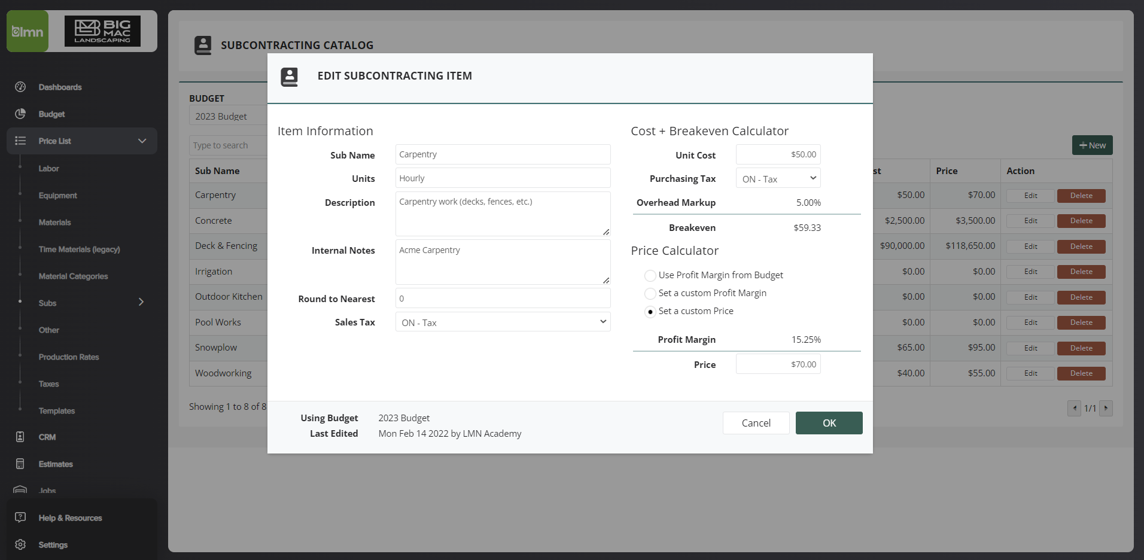This screenshot has height=560, width=1144.
Task: Open Time Materials (legacy) menu item
Action: point(80,249)
